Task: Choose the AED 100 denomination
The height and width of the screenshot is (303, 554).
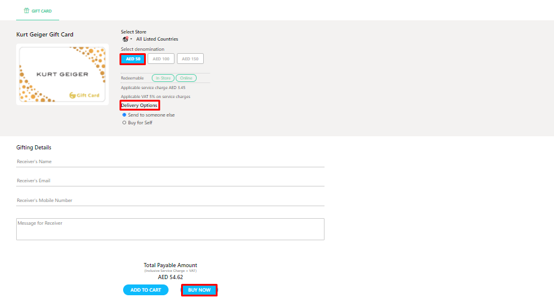Action: pos(161,59)
